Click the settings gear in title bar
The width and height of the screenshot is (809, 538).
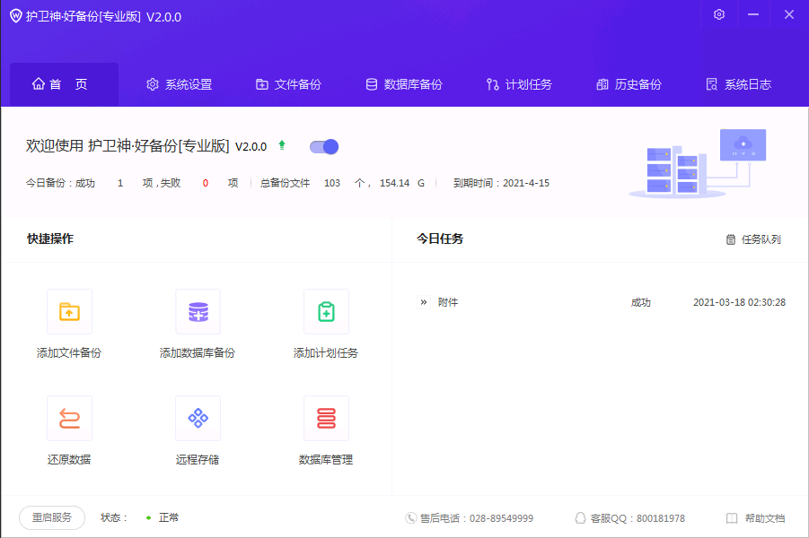pyautogui.click(x=718, y=15)
